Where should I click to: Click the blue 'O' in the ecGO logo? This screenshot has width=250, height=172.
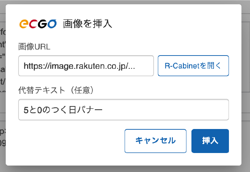click(52, 24)
